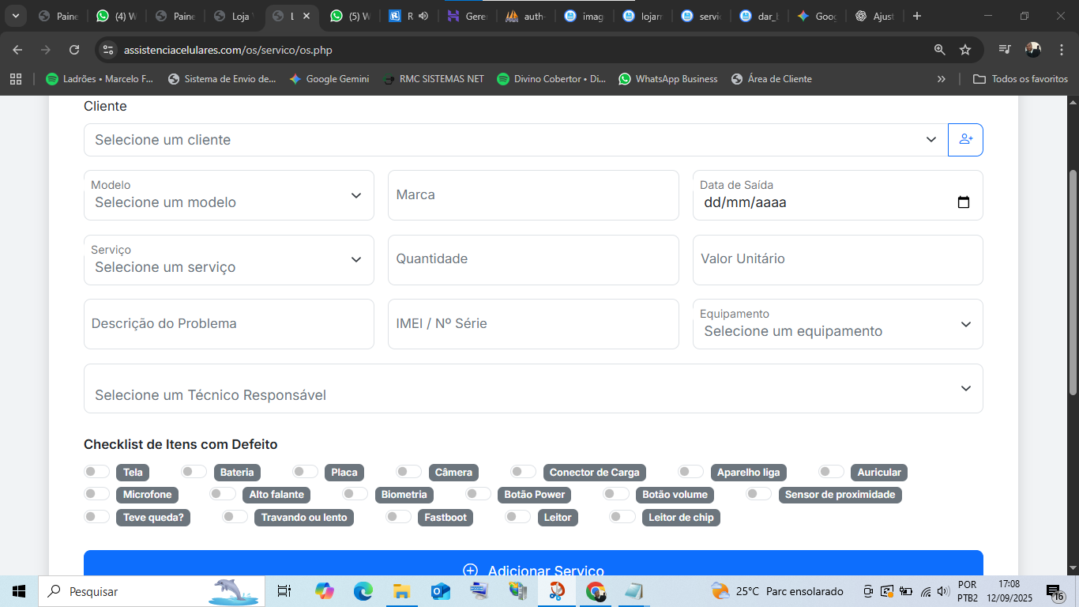Expand the Selecione um cliente dropdown
This screenshot has width=1079, height=607.
click(x=515, y=140)
